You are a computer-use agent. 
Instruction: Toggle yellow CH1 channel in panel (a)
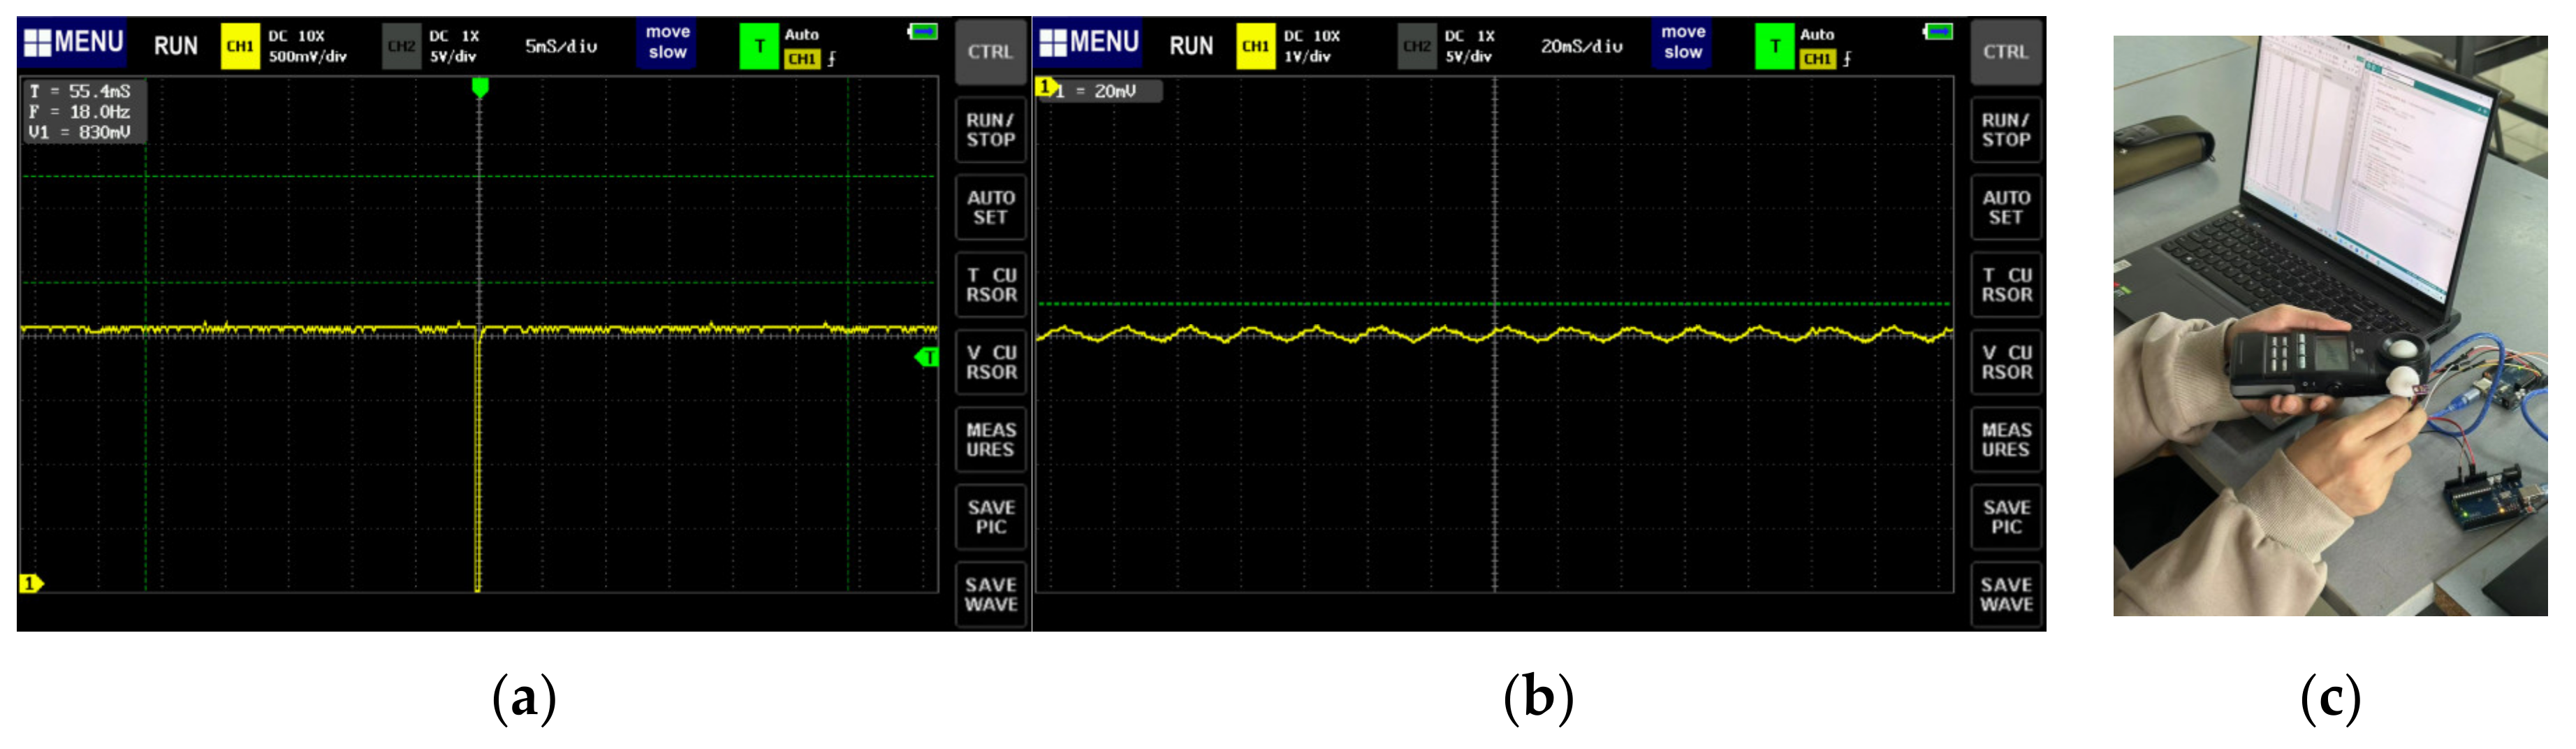240,46
